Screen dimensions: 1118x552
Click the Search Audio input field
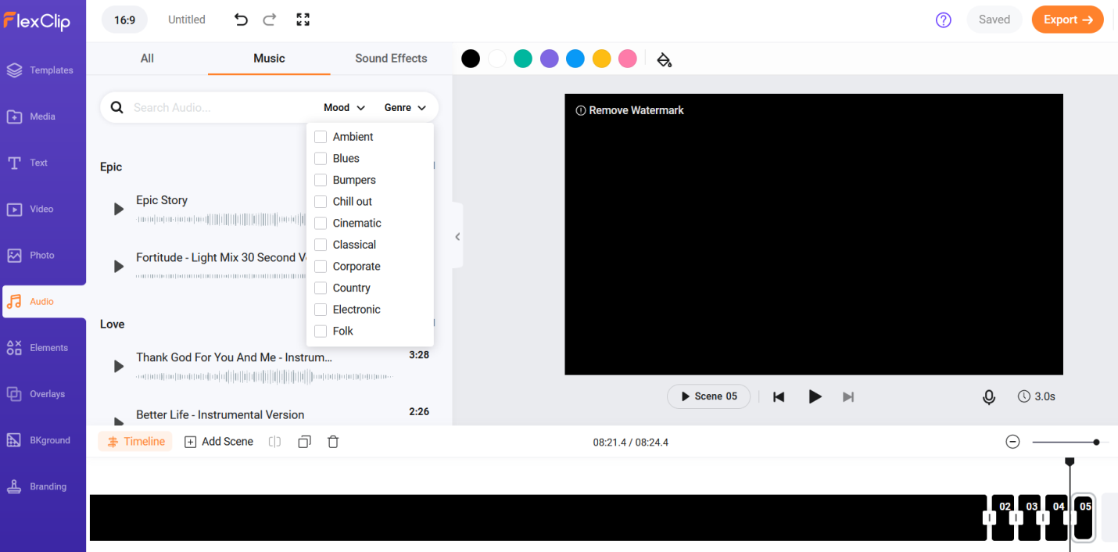(x=223, y=108)
